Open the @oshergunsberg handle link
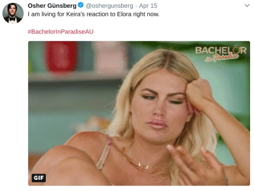The image size is (254, 191). coord(109,6)
